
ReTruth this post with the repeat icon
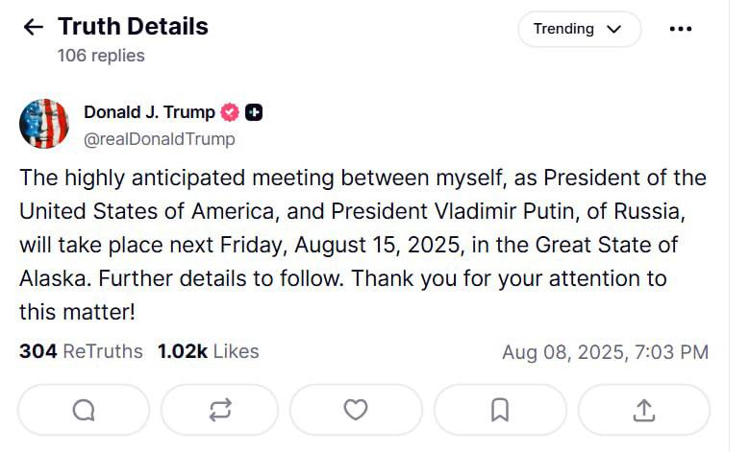(220, 410)
